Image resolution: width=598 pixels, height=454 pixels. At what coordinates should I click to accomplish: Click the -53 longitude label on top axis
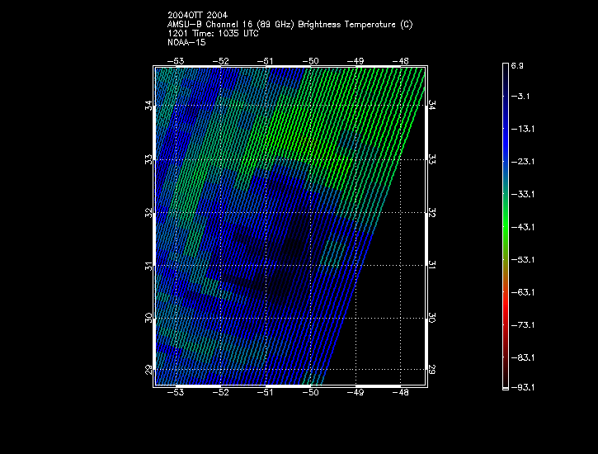(x=176, y=60)
